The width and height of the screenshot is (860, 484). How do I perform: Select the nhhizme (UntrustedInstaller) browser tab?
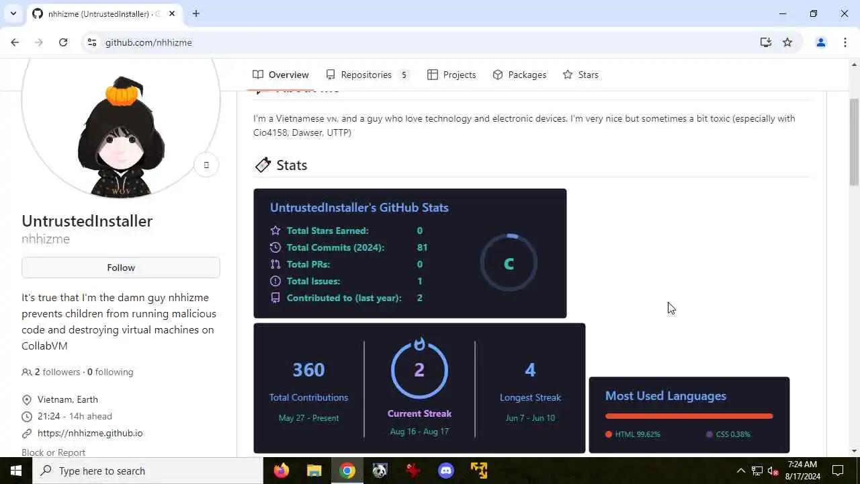coord(104,13)
